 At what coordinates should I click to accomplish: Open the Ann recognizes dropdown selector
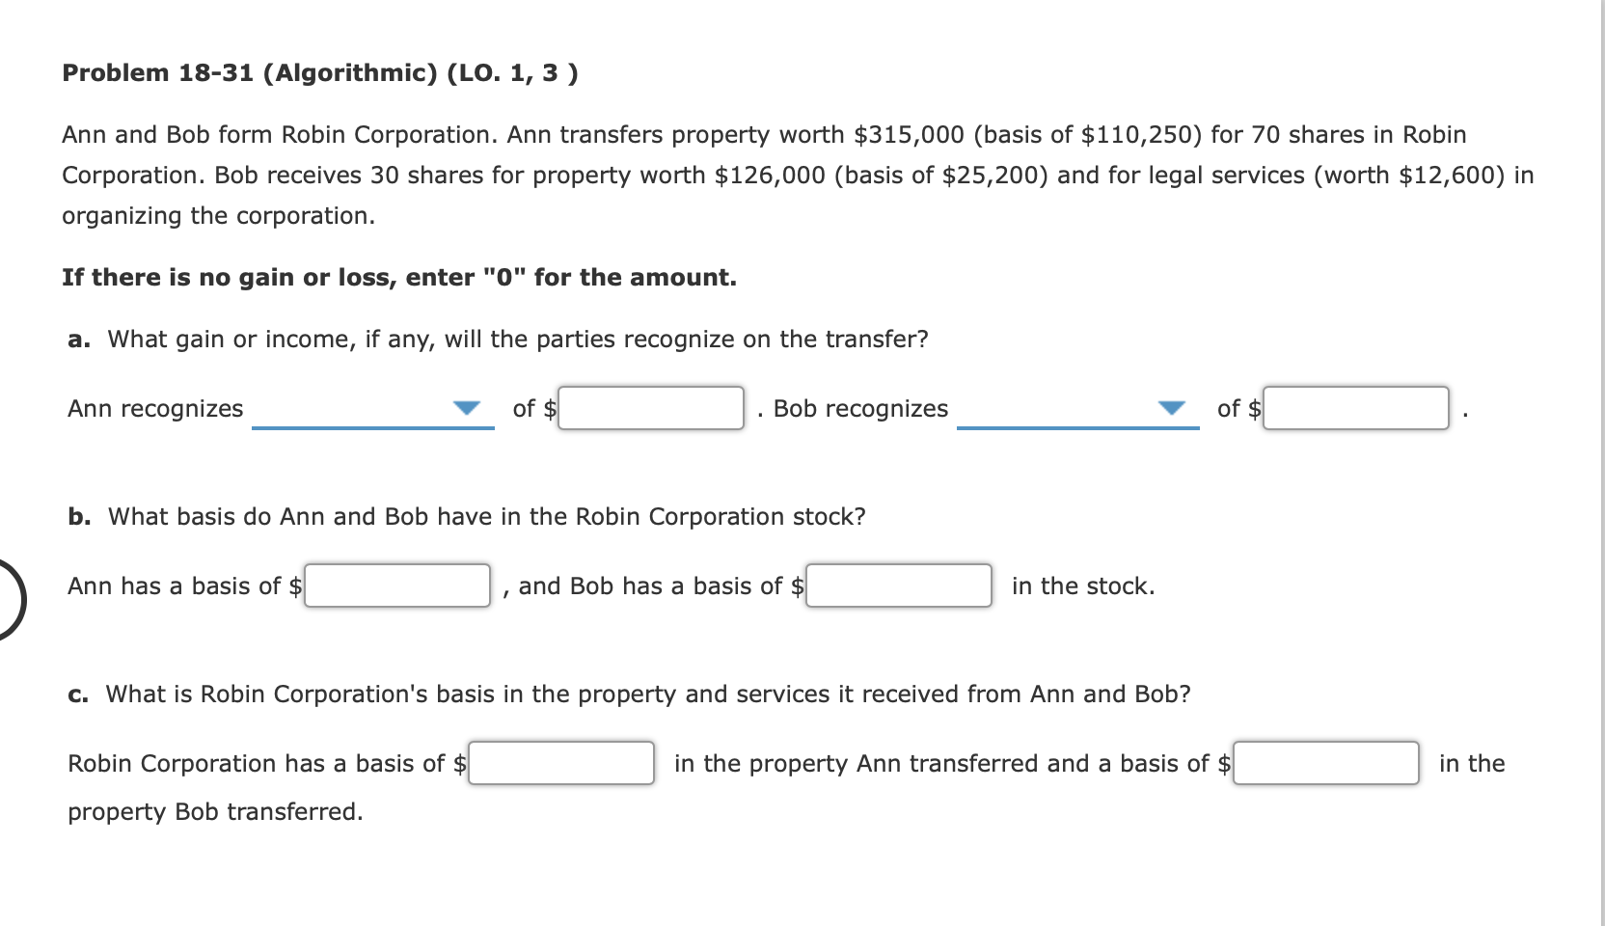371,409
